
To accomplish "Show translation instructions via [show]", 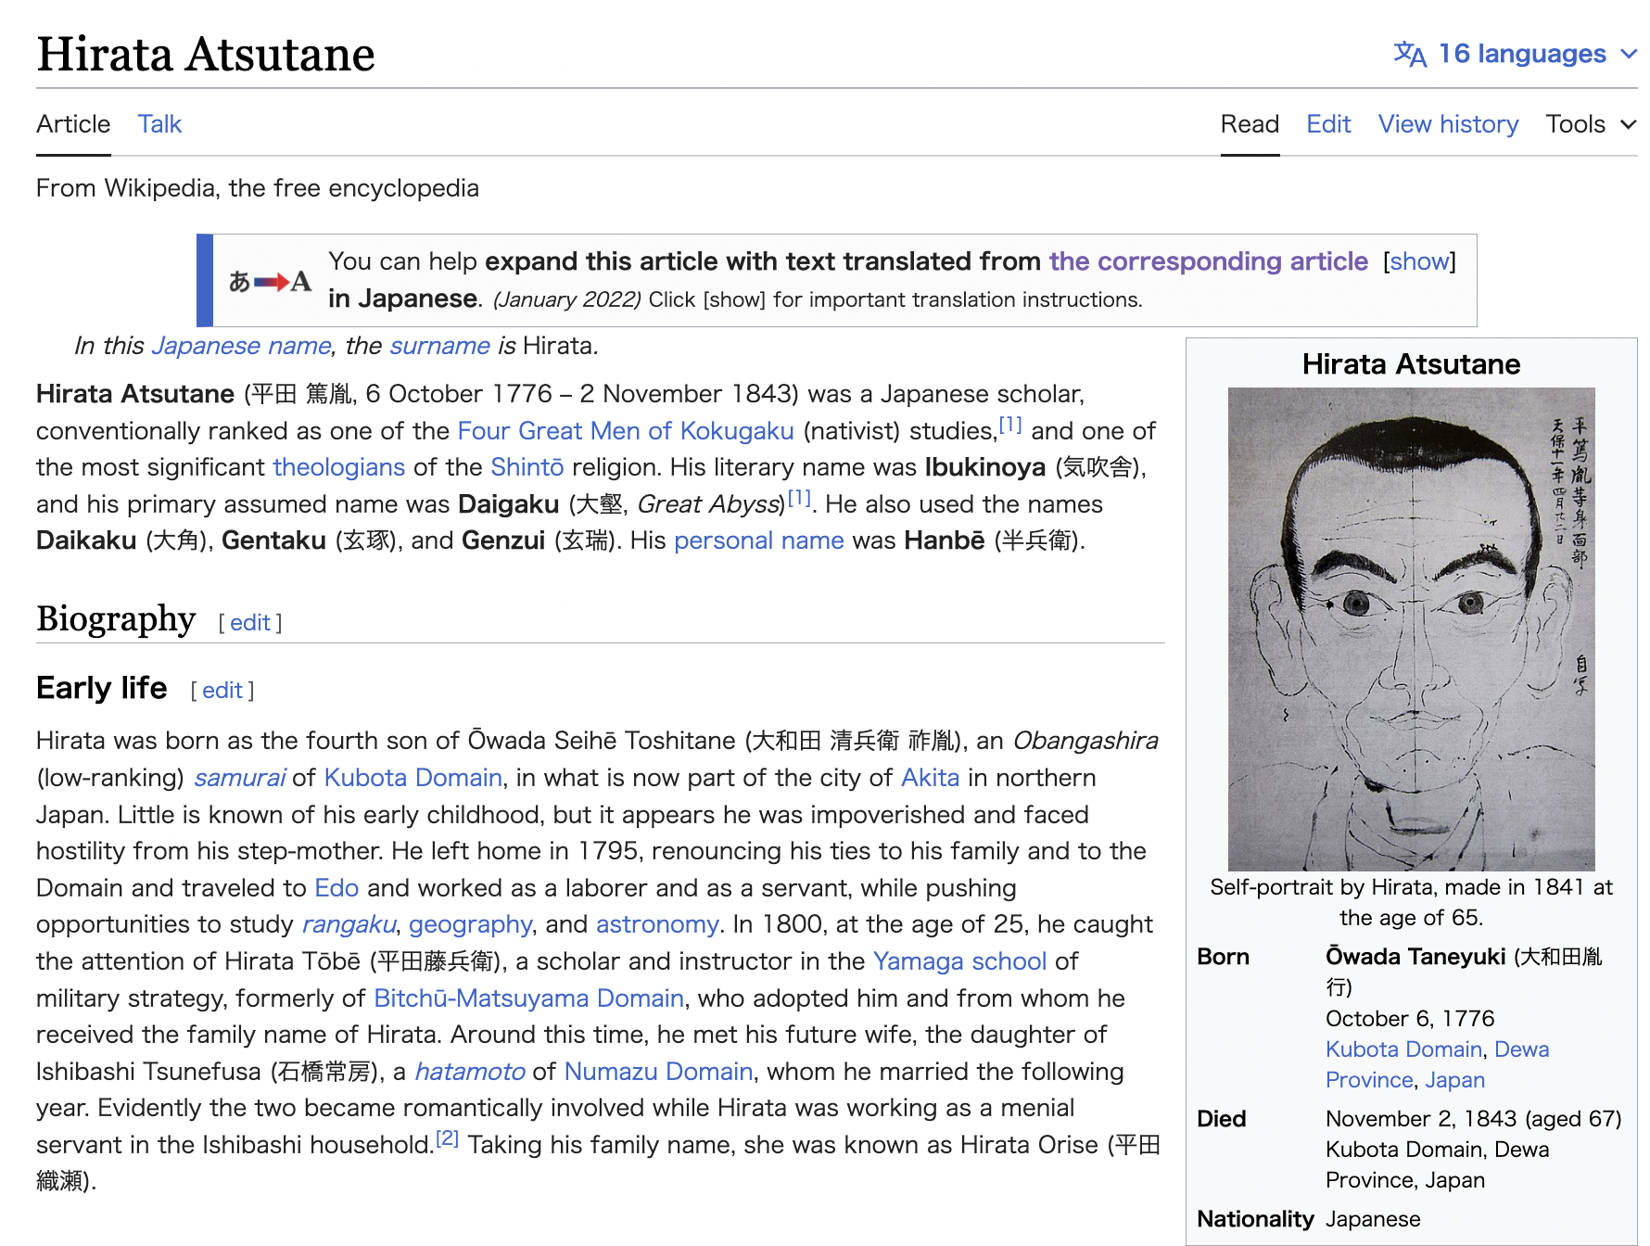I will 1419,261.
